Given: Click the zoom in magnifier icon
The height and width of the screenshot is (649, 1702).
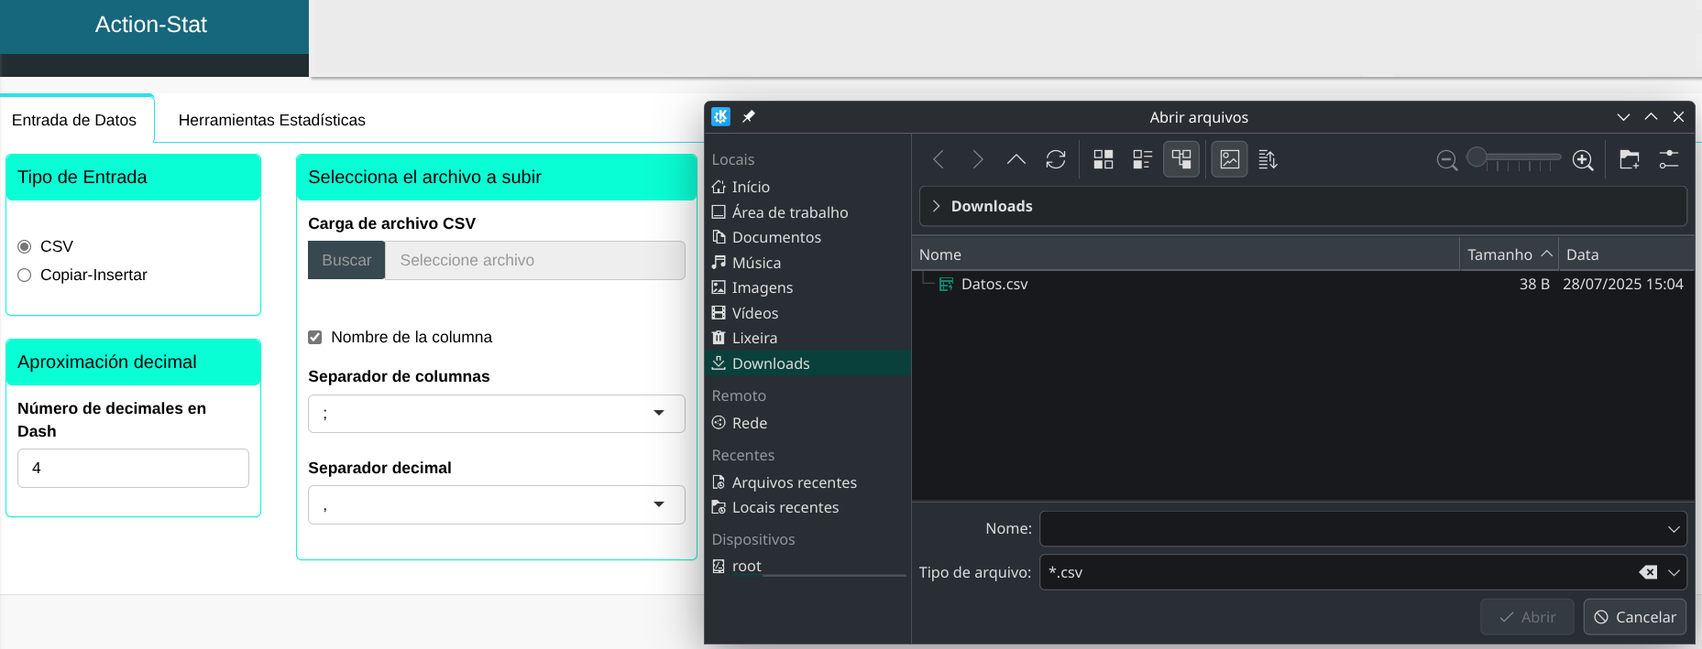Looking at the screenshot, I should (x=1582, y=160).
